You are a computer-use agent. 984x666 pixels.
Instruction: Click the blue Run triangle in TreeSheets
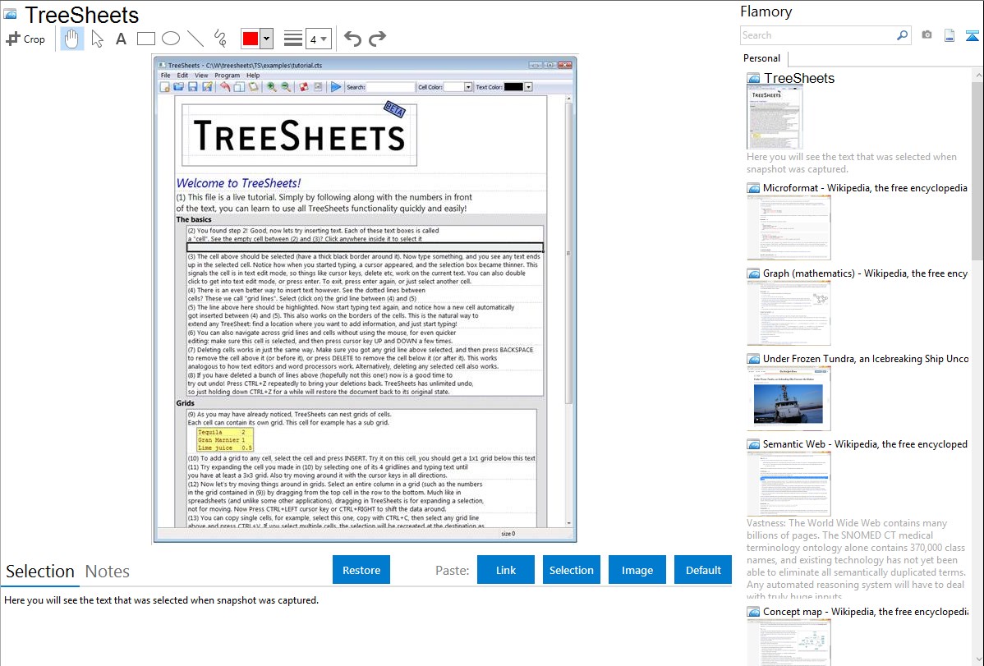tap(336, 87)
